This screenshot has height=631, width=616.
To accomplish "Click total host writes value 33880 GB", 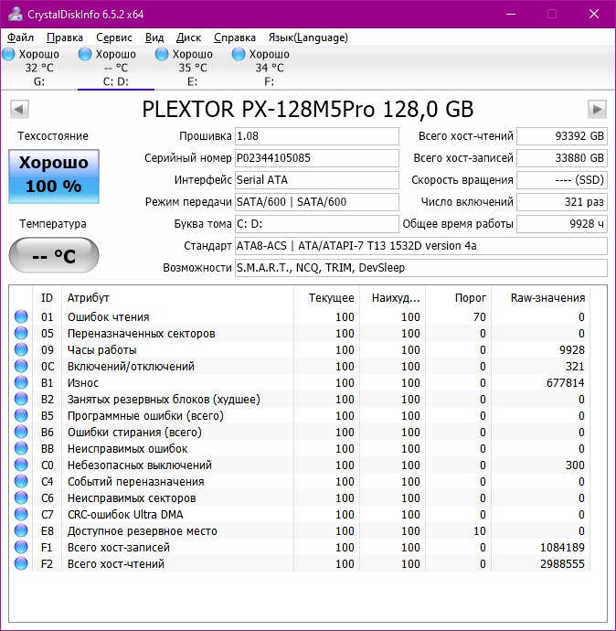I will (x=562, y=157).
